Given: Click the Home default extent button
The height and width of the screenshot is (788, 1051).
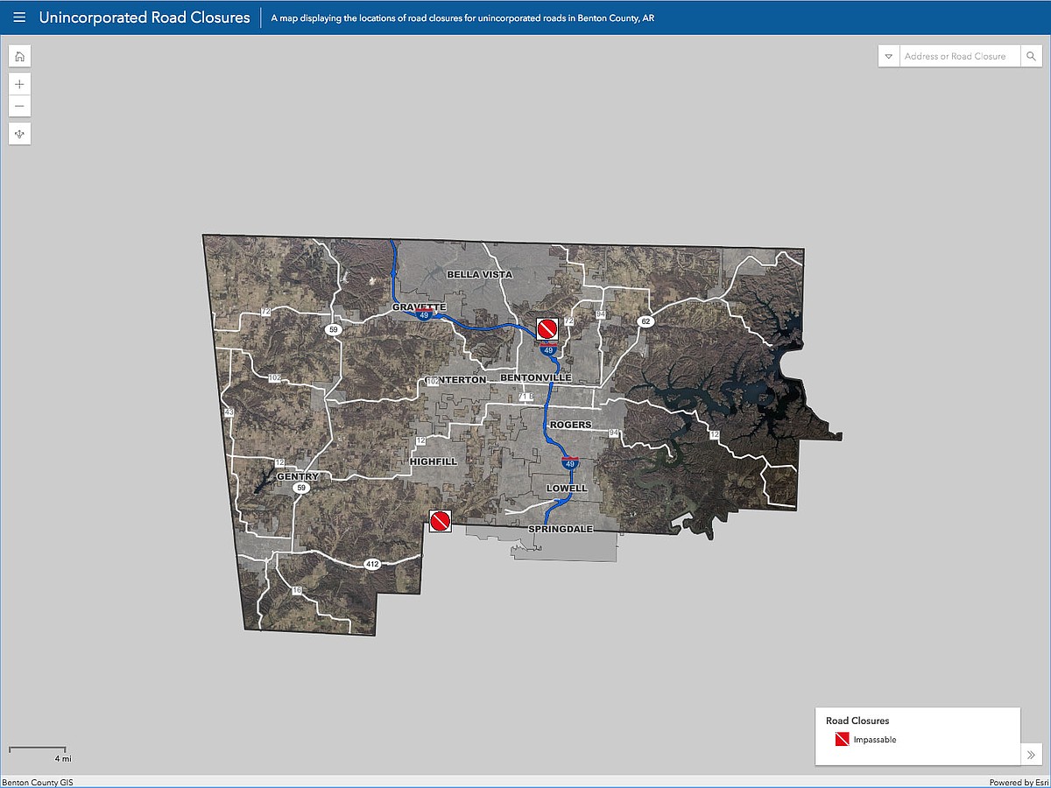Looking at the screenshot, I should [x=19, y=56].
